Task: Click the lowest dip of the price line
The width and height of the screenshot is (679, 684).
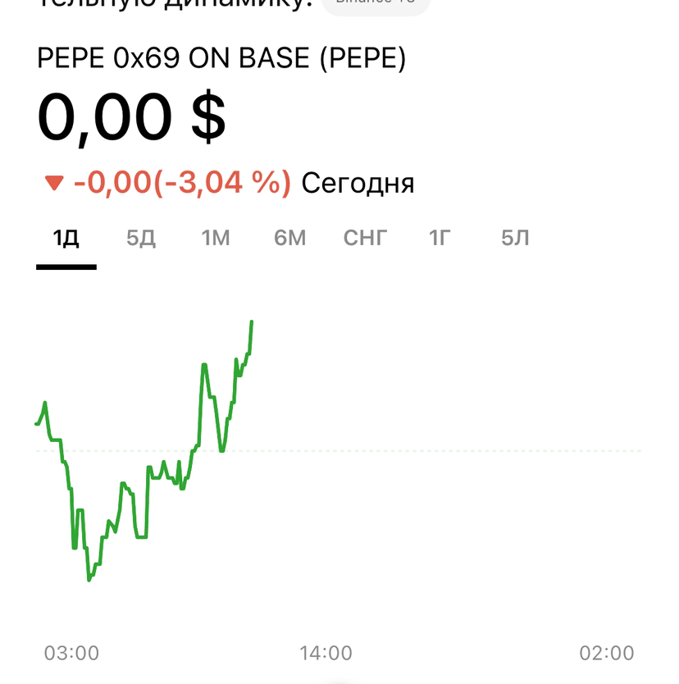Action: point(89,579)
